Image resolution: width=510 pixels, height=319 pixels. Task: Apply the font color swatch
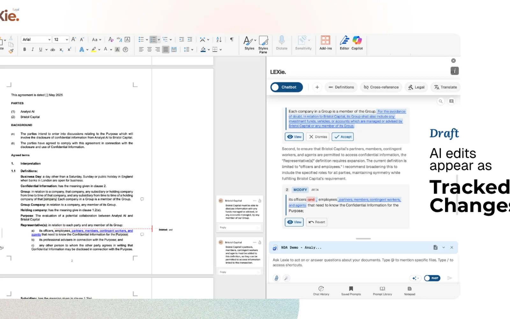[106, 49]
